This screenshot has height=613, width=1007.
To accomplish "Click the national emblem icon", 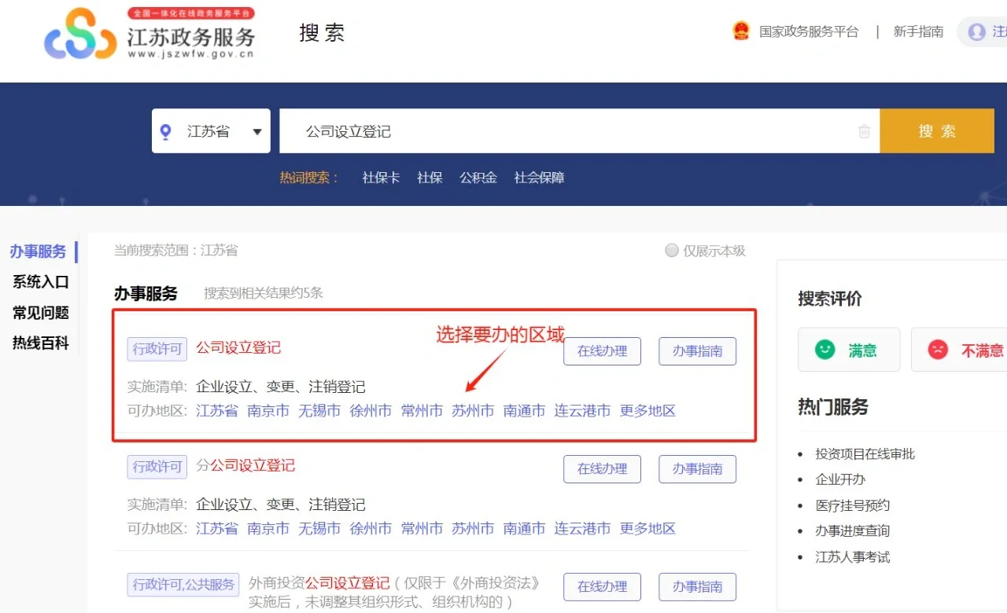I will point(741,31).
